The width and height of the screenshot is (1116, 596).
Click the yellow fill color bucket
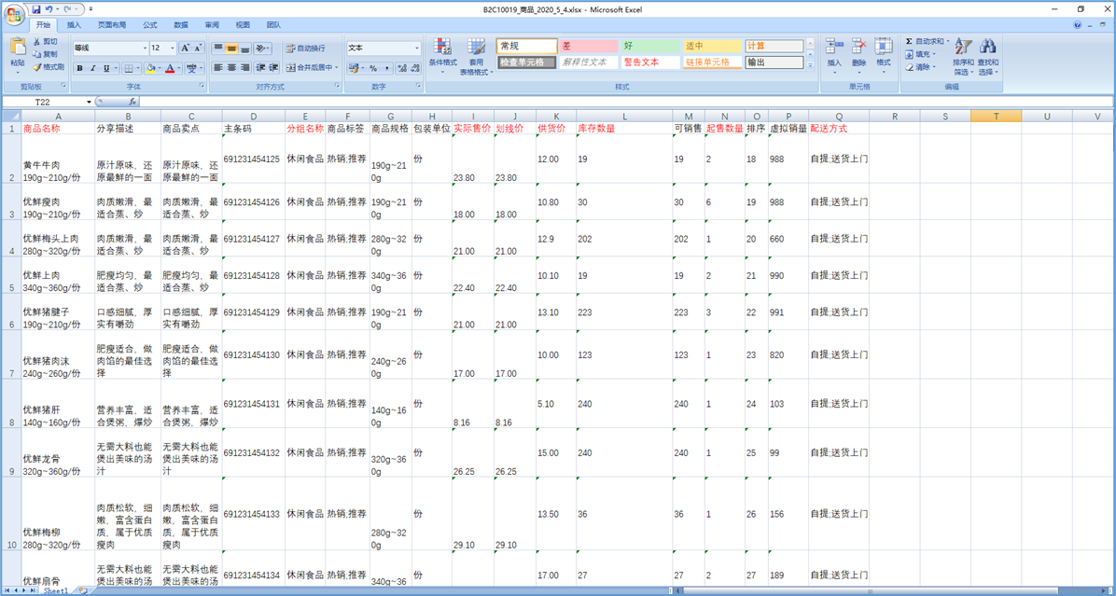149,68
